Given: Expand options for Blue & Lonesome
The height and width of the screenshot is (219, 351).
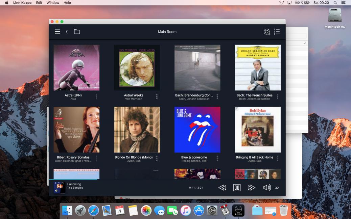Looking at the screenshot, I should point(217,159).
